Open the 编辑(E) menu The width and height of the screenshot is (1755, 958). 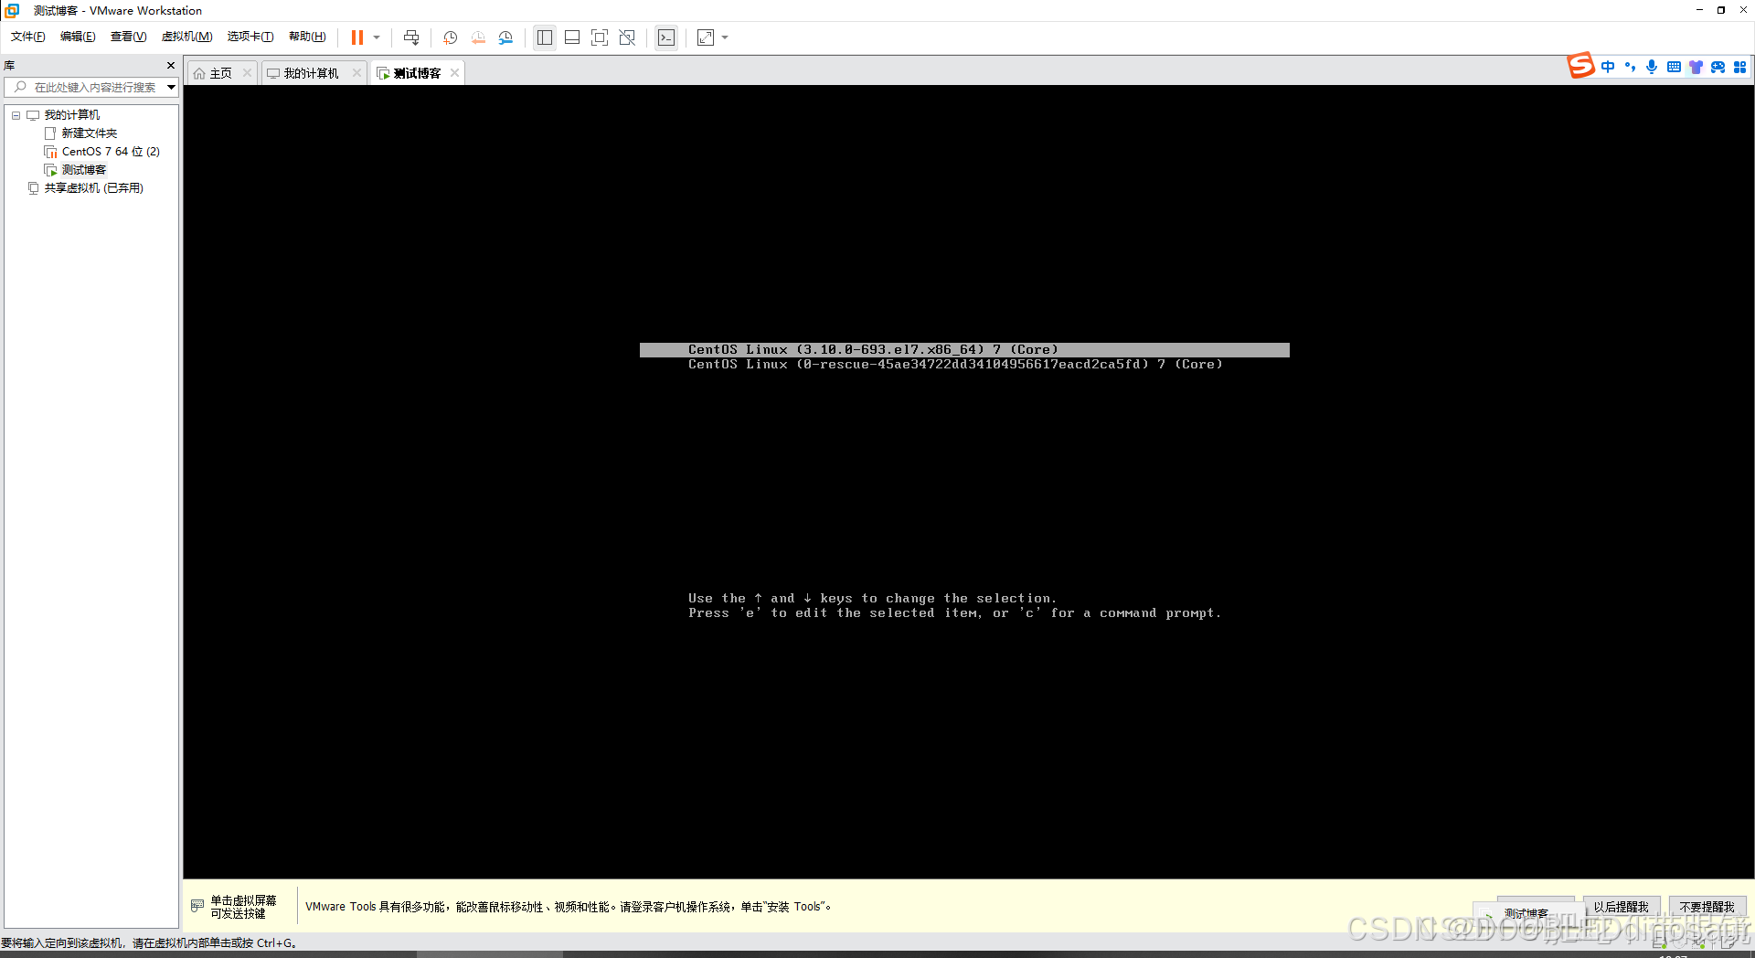tap(78, 37)
